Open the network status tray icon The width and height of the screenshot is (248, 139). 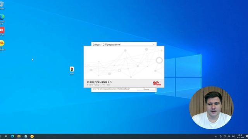pyautogui.click(x=225, y=136)
